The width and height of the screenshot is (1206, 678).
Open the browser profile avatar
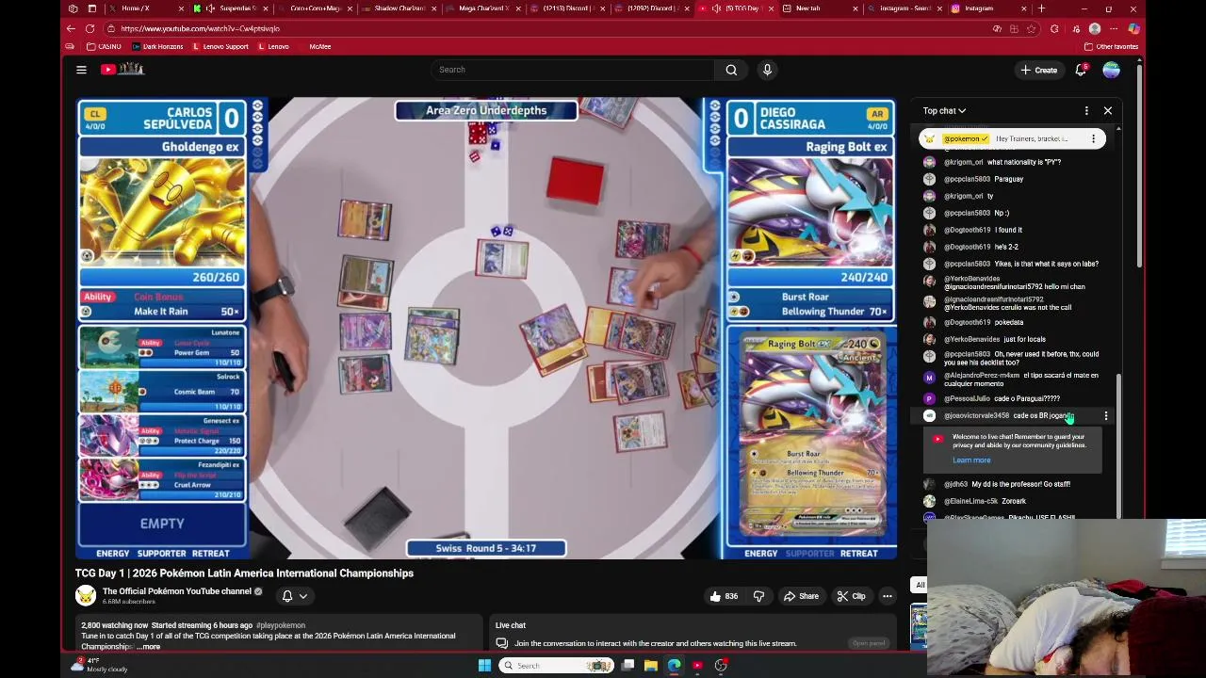coord(1095,28)
